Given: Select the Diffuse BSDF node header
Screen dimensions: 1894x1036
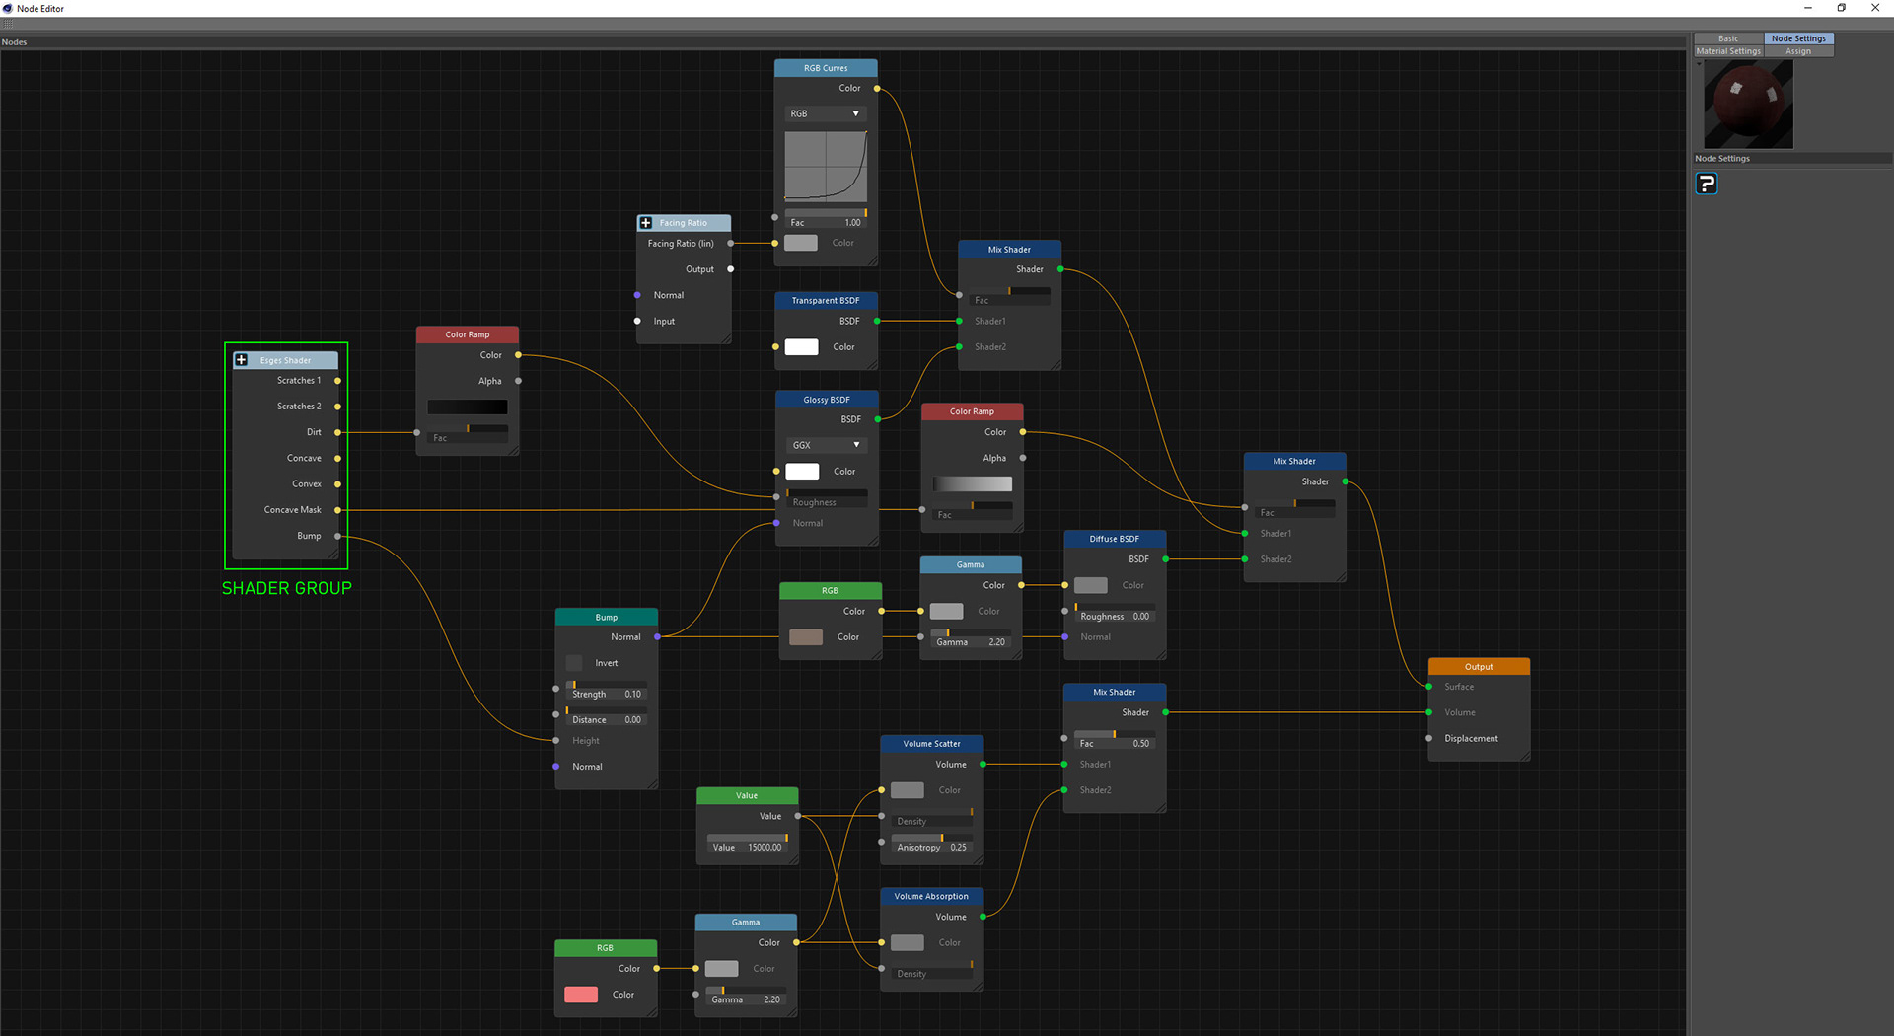Looking at the screenshot, I should (1115, 539).
